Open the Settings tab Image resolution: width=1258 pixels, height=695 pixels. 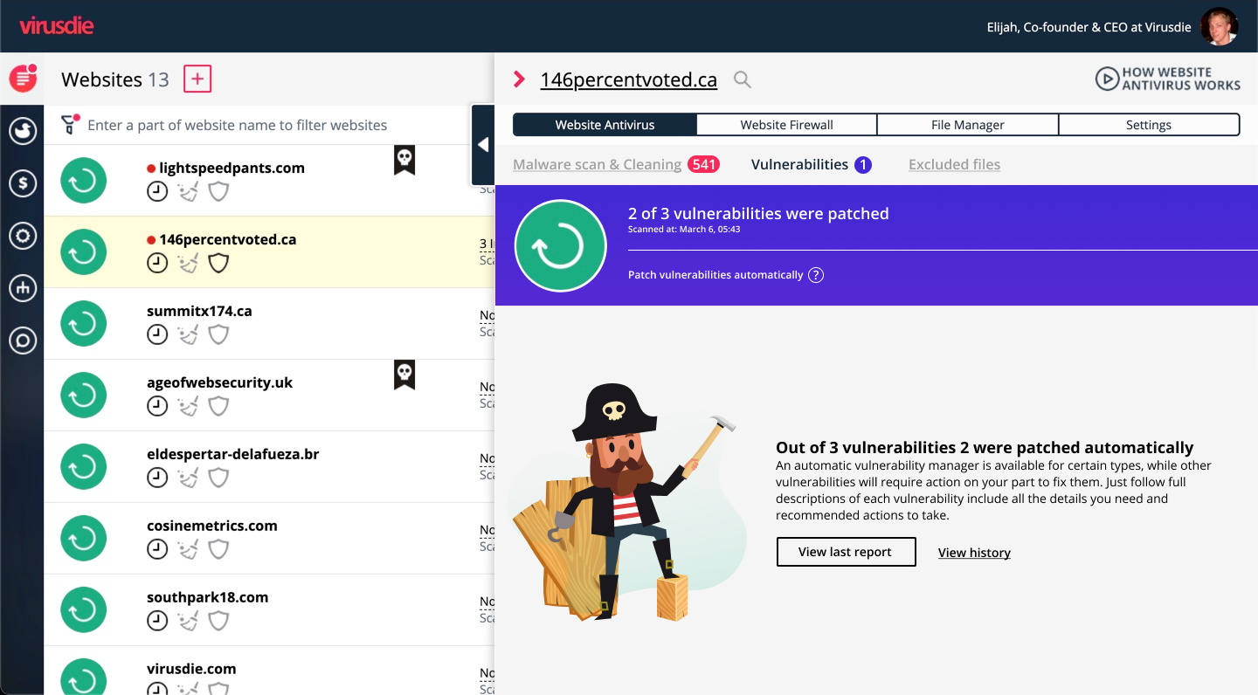1149,125
